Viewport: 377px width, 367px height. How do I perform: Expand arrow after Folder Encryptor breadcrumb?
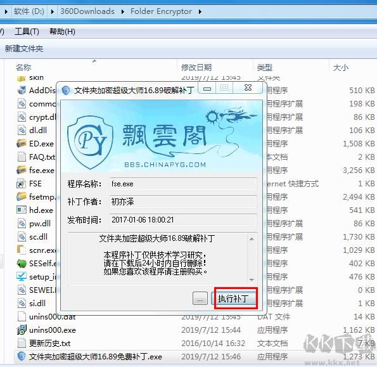pos(200,11)
